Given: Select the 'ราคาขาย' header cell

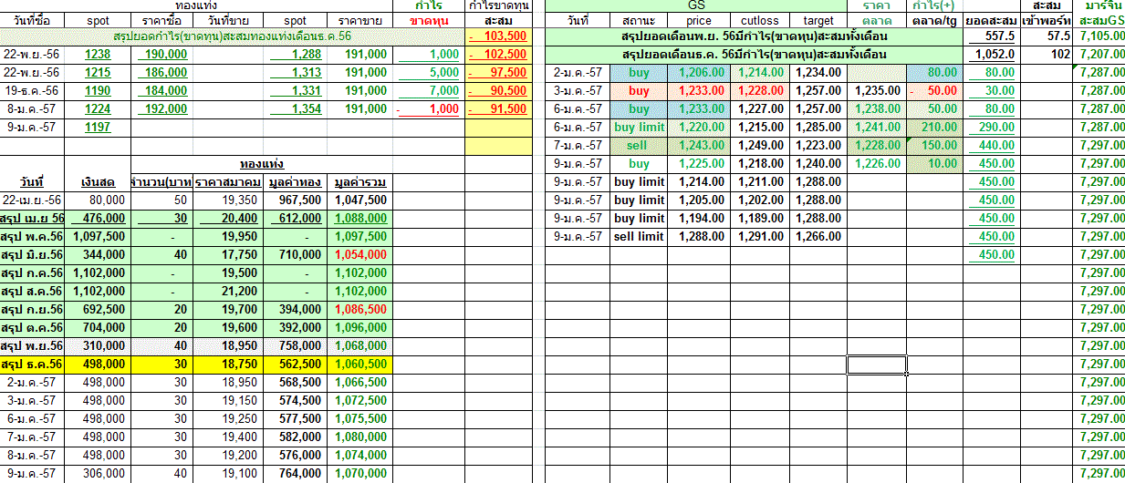Looking at the screenshot, I should tap(360, 20).
